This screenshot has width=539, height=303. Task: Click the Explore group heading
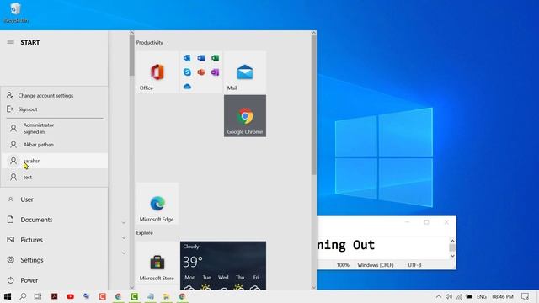pos(144,233)
